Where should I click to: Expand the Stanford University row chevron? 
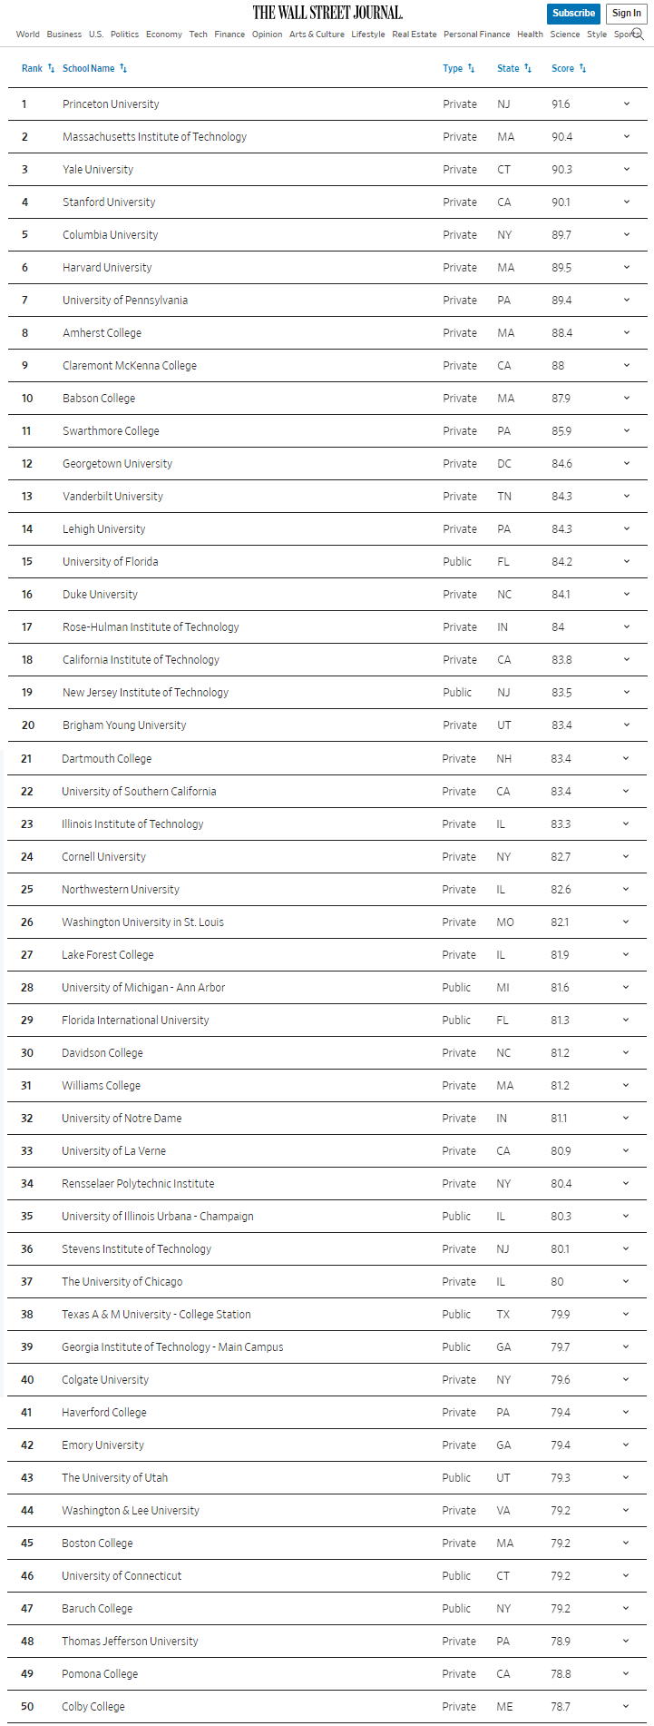(x=626, y=202)
